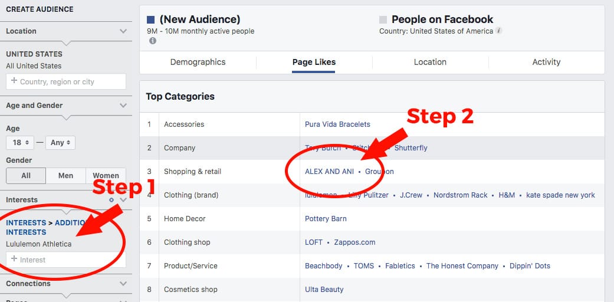614x302 pixels.
Task: Switch to the Activity tab
Action: pos(546,62)
